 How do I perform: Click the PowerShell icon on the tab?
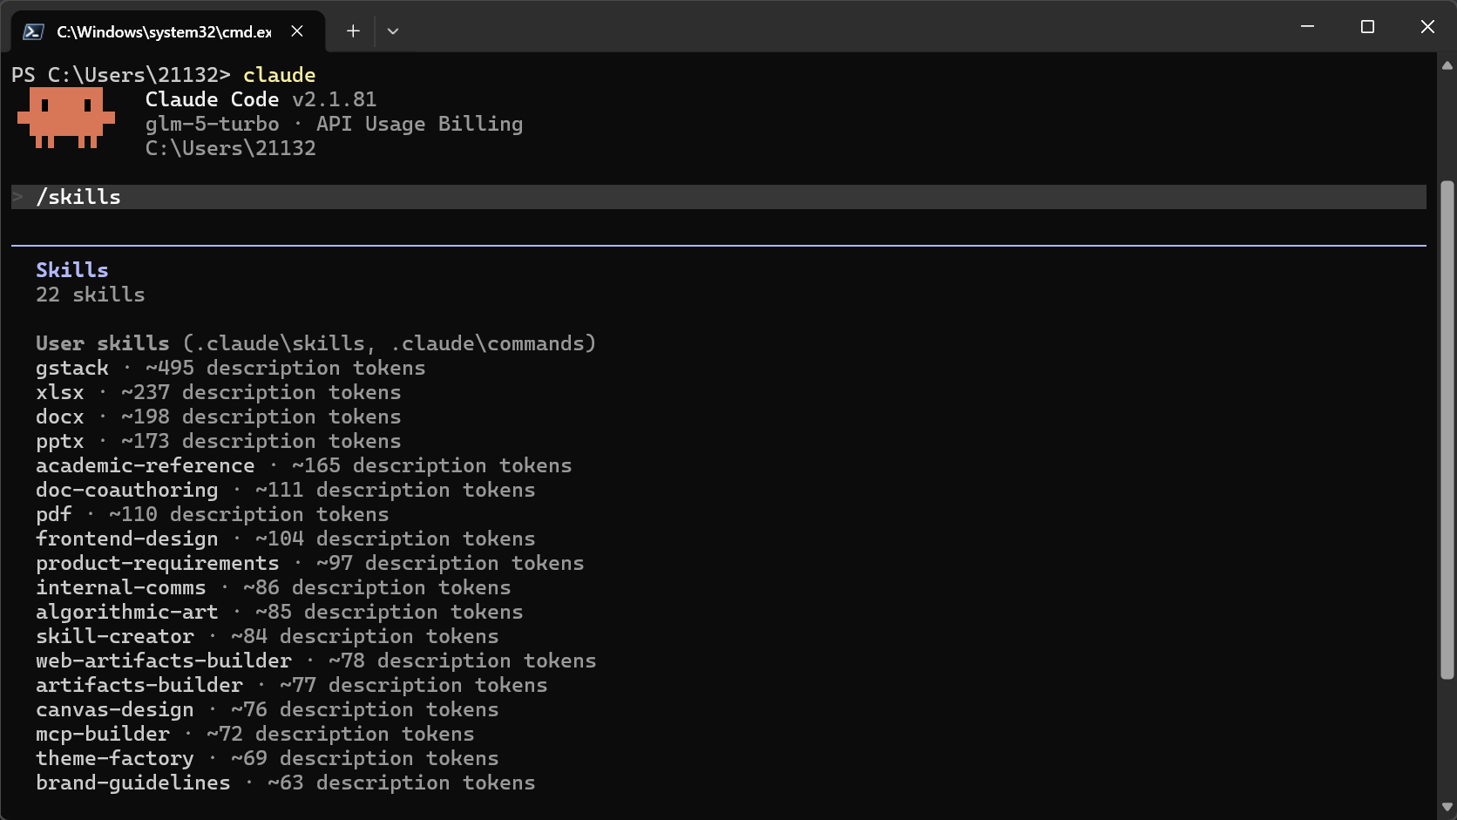tap(33, 31)
